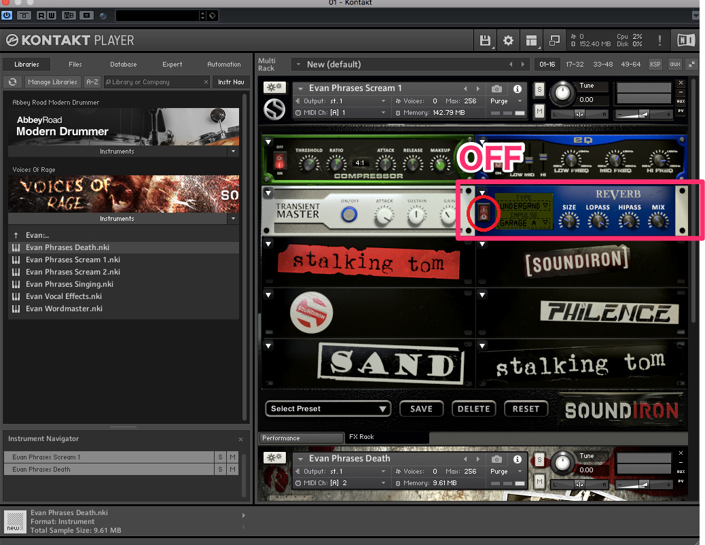705x545 pixels.
Task: Click the snapshot camera icon
Action: click(497, 89)
